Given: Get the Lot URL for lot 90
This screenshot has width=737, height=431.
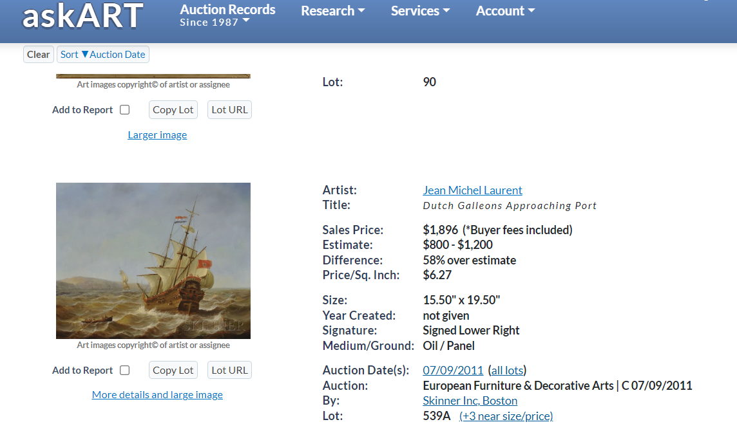Looking at the screenshot, I should tap(229, 109).
